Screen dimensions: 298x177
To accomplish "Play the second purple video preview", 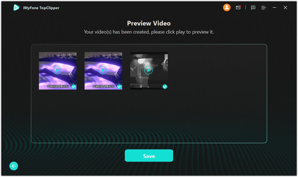I will coord(103,70).
